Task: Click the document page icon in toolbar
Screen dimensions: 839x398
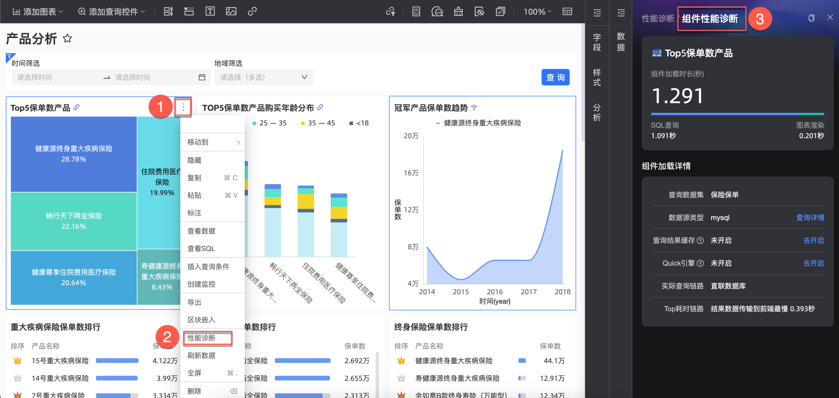Action: click(416, 12)
